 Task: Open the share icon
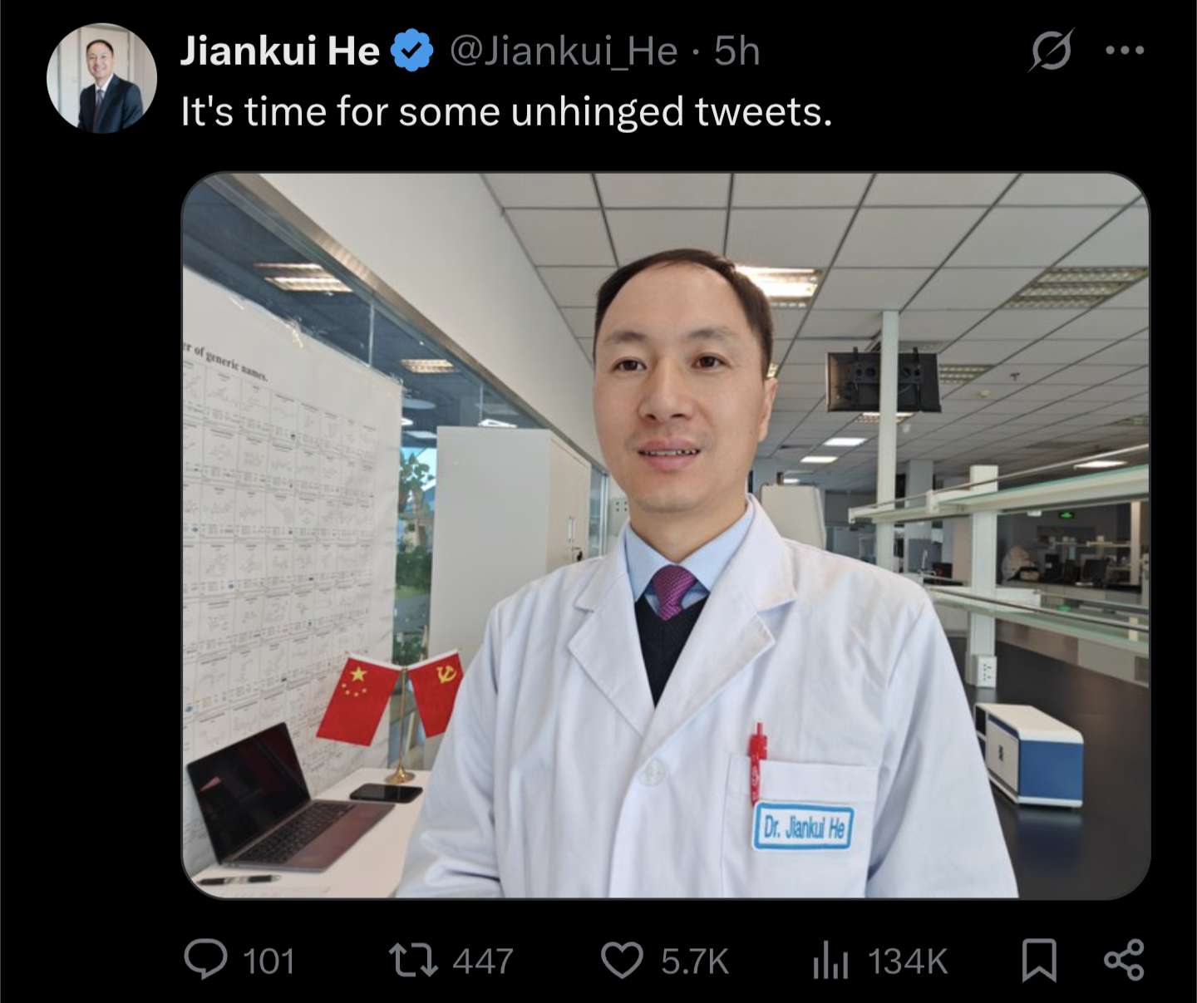1124,961
